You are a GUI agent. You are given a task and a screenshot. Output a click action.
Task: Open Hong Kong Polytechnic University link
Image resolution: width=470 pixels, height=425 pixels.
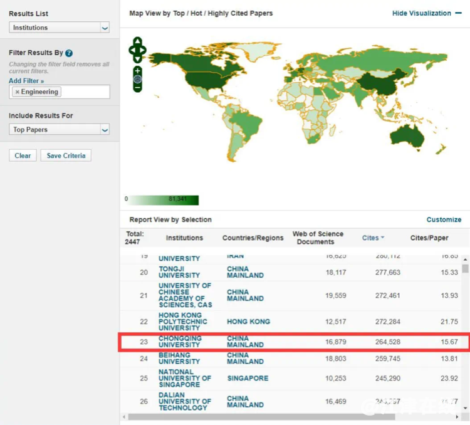[183, 322]
